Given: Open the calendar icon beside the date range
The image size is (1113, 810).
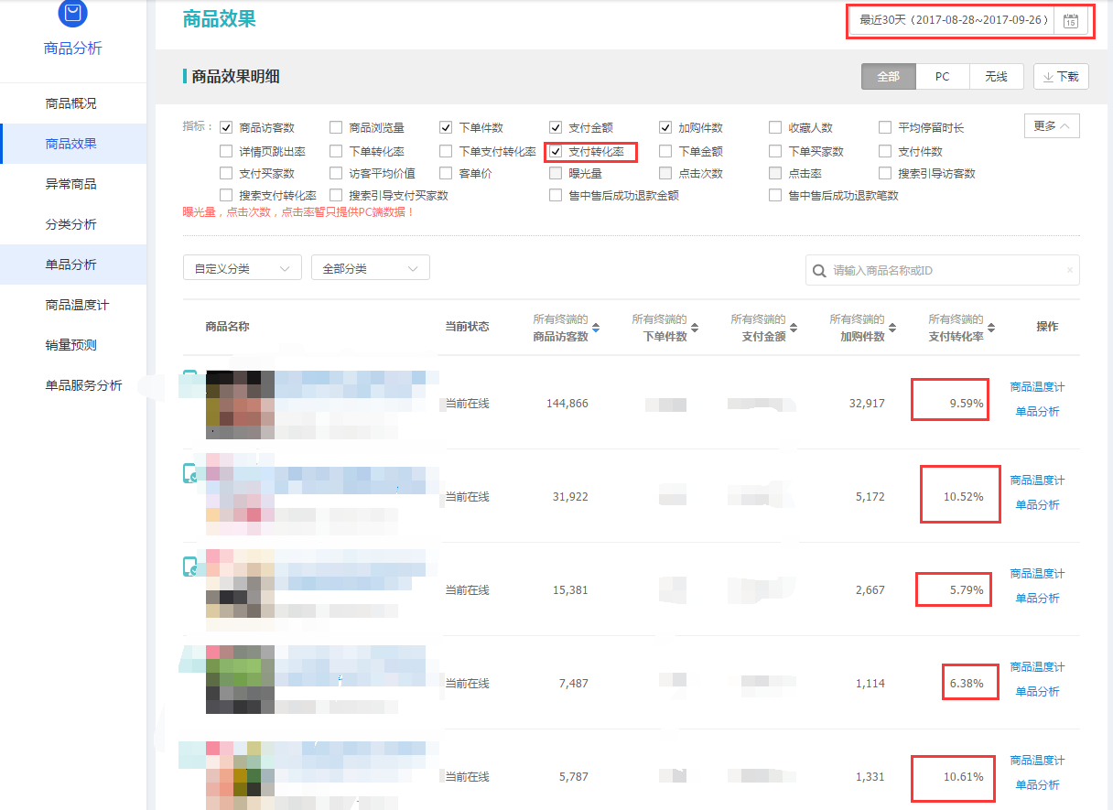Looking at the screenshot, I should click(1070, 21).
